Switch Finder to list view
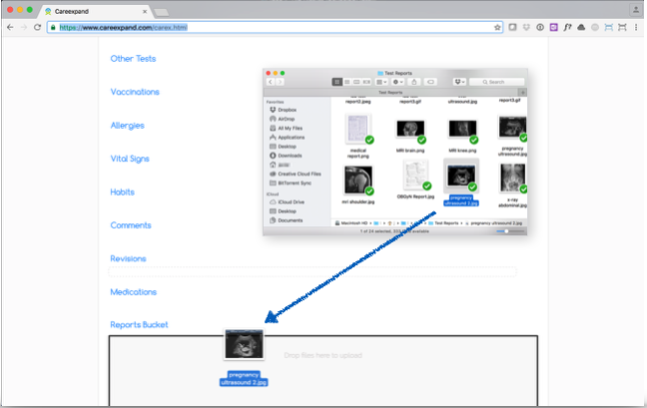The image size is (647, 408). coord(345,81)
